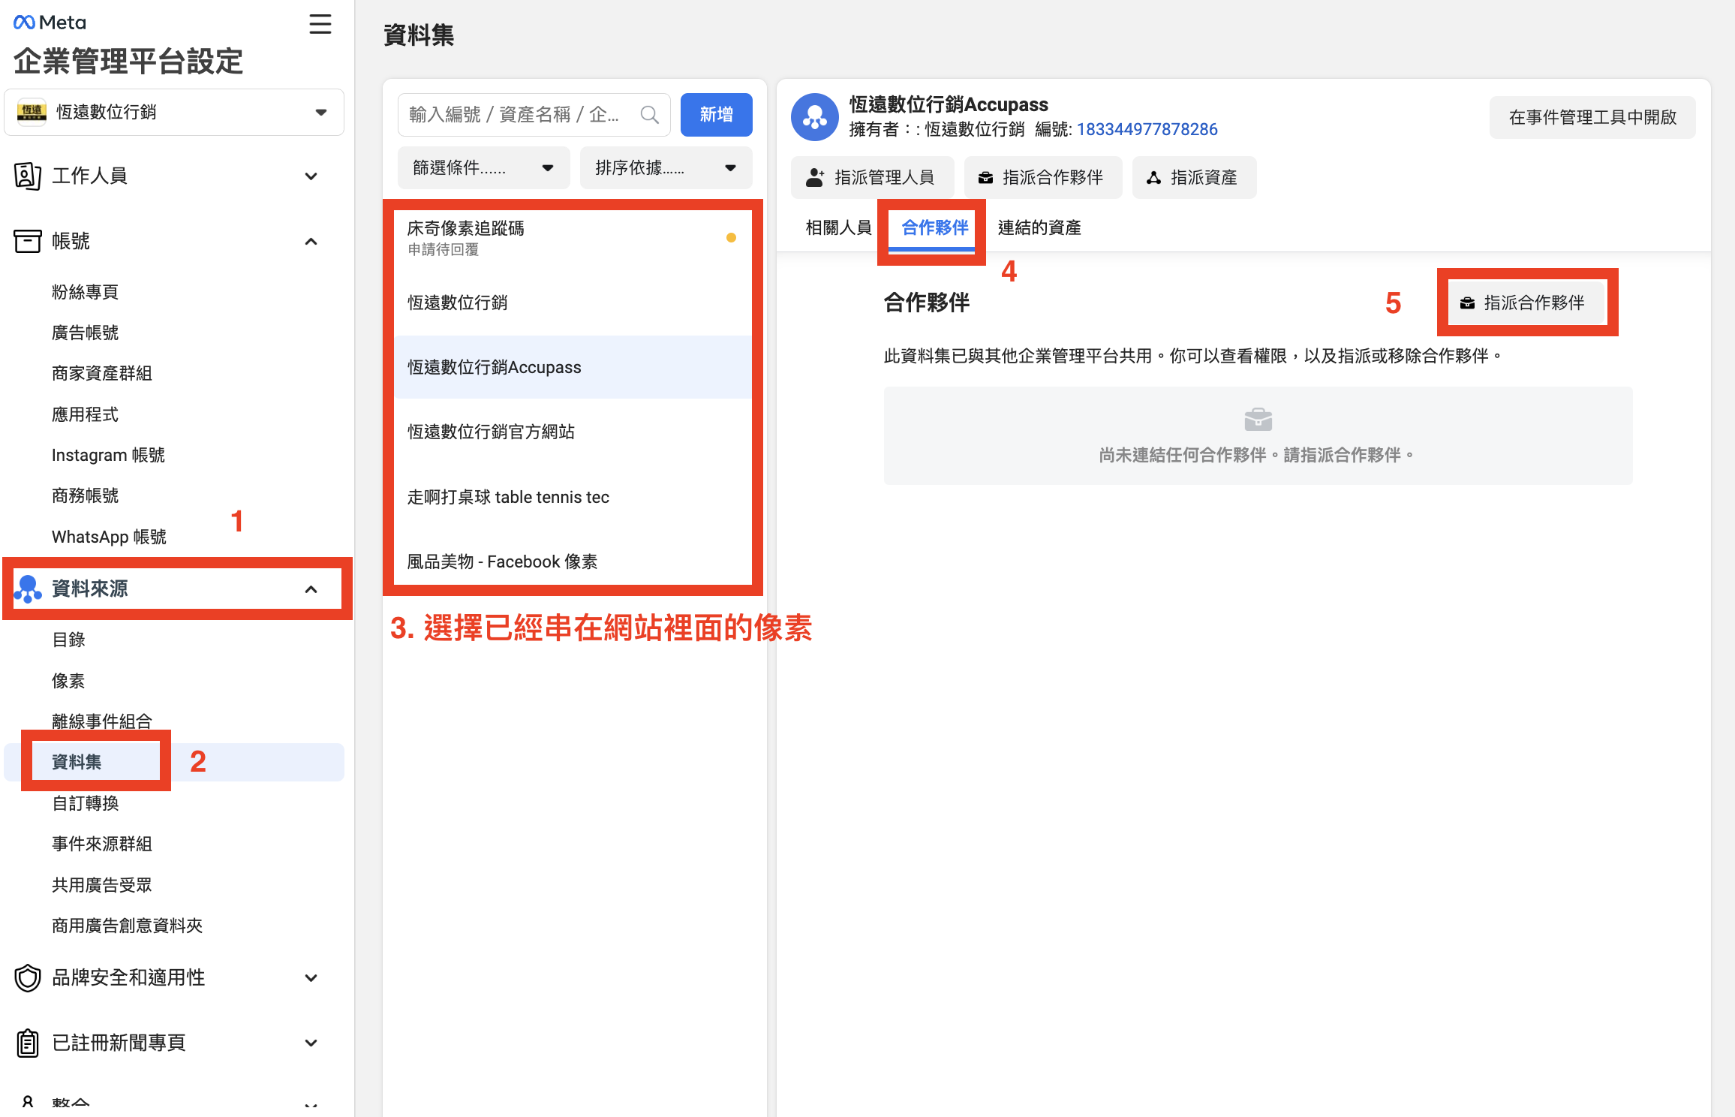Viewport: 1735px width, 1117px height.
Task: Open the 篩選條件 filter dropdown
Action: (483, 167)
